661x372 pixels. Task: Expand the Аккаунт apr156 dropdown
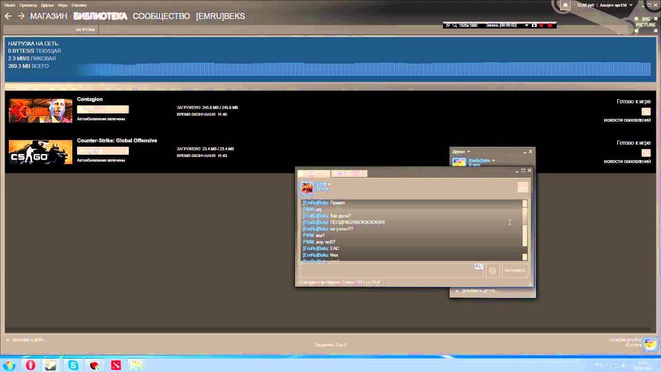click(x=616, y=5)
